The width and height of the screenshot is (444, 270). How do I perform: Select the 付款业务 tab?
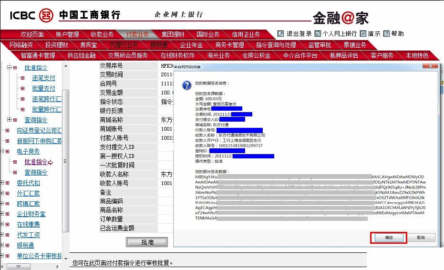[137, 34]
